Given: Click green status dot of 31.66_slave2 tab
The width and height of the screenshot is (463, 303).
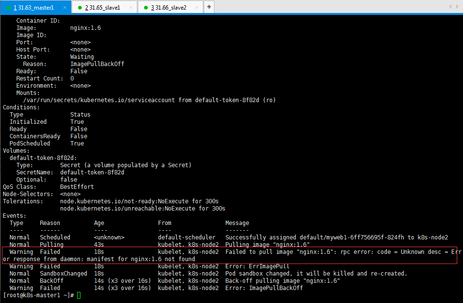Looking at the screenshot, I should (146, 8).
